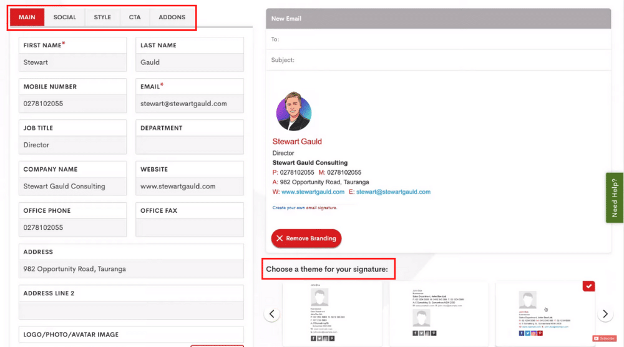Click the Email input field
624x347 pixels.
pos(190,104)
